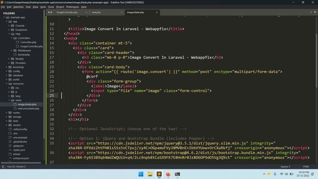318x179 pixels.
Task: Click the new tab plus icon
Action: pyautogui.click(x=311, y=12)
